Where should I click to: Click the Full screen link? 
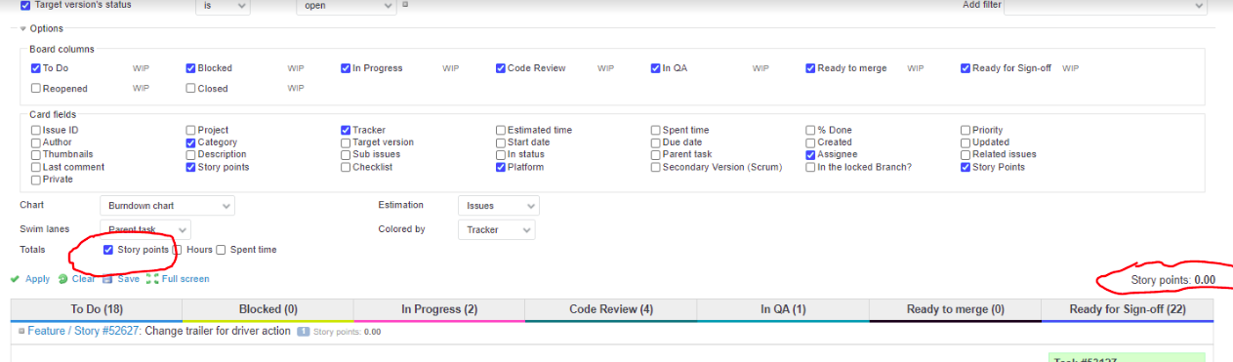(185, 279)
